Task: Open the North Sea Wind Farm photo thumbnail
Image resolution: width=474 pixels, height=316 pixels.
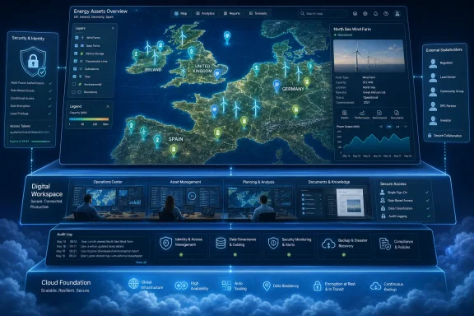Action: coord(369,56)
